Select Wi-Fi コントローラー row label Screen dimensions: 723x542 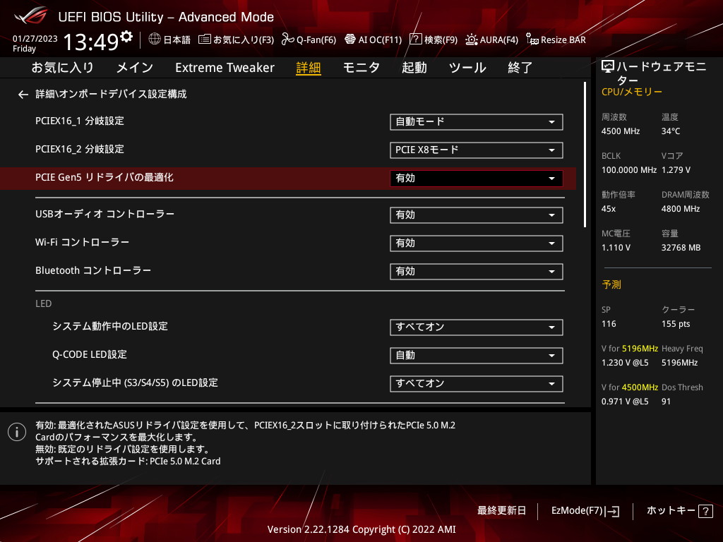coord(82,243)
